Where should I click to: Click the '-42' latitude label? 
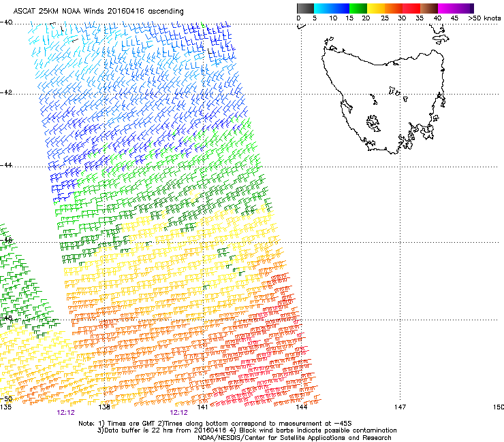coord(6,92)
